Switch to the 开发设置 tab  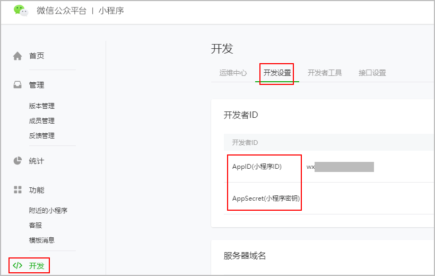[x=277, y=73]
